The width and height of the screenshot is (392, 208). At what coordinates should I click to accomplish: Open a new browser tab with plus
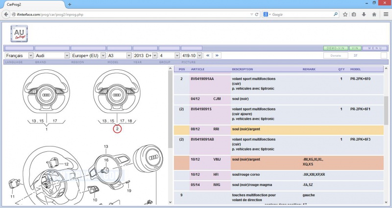(x=69, y=4)
